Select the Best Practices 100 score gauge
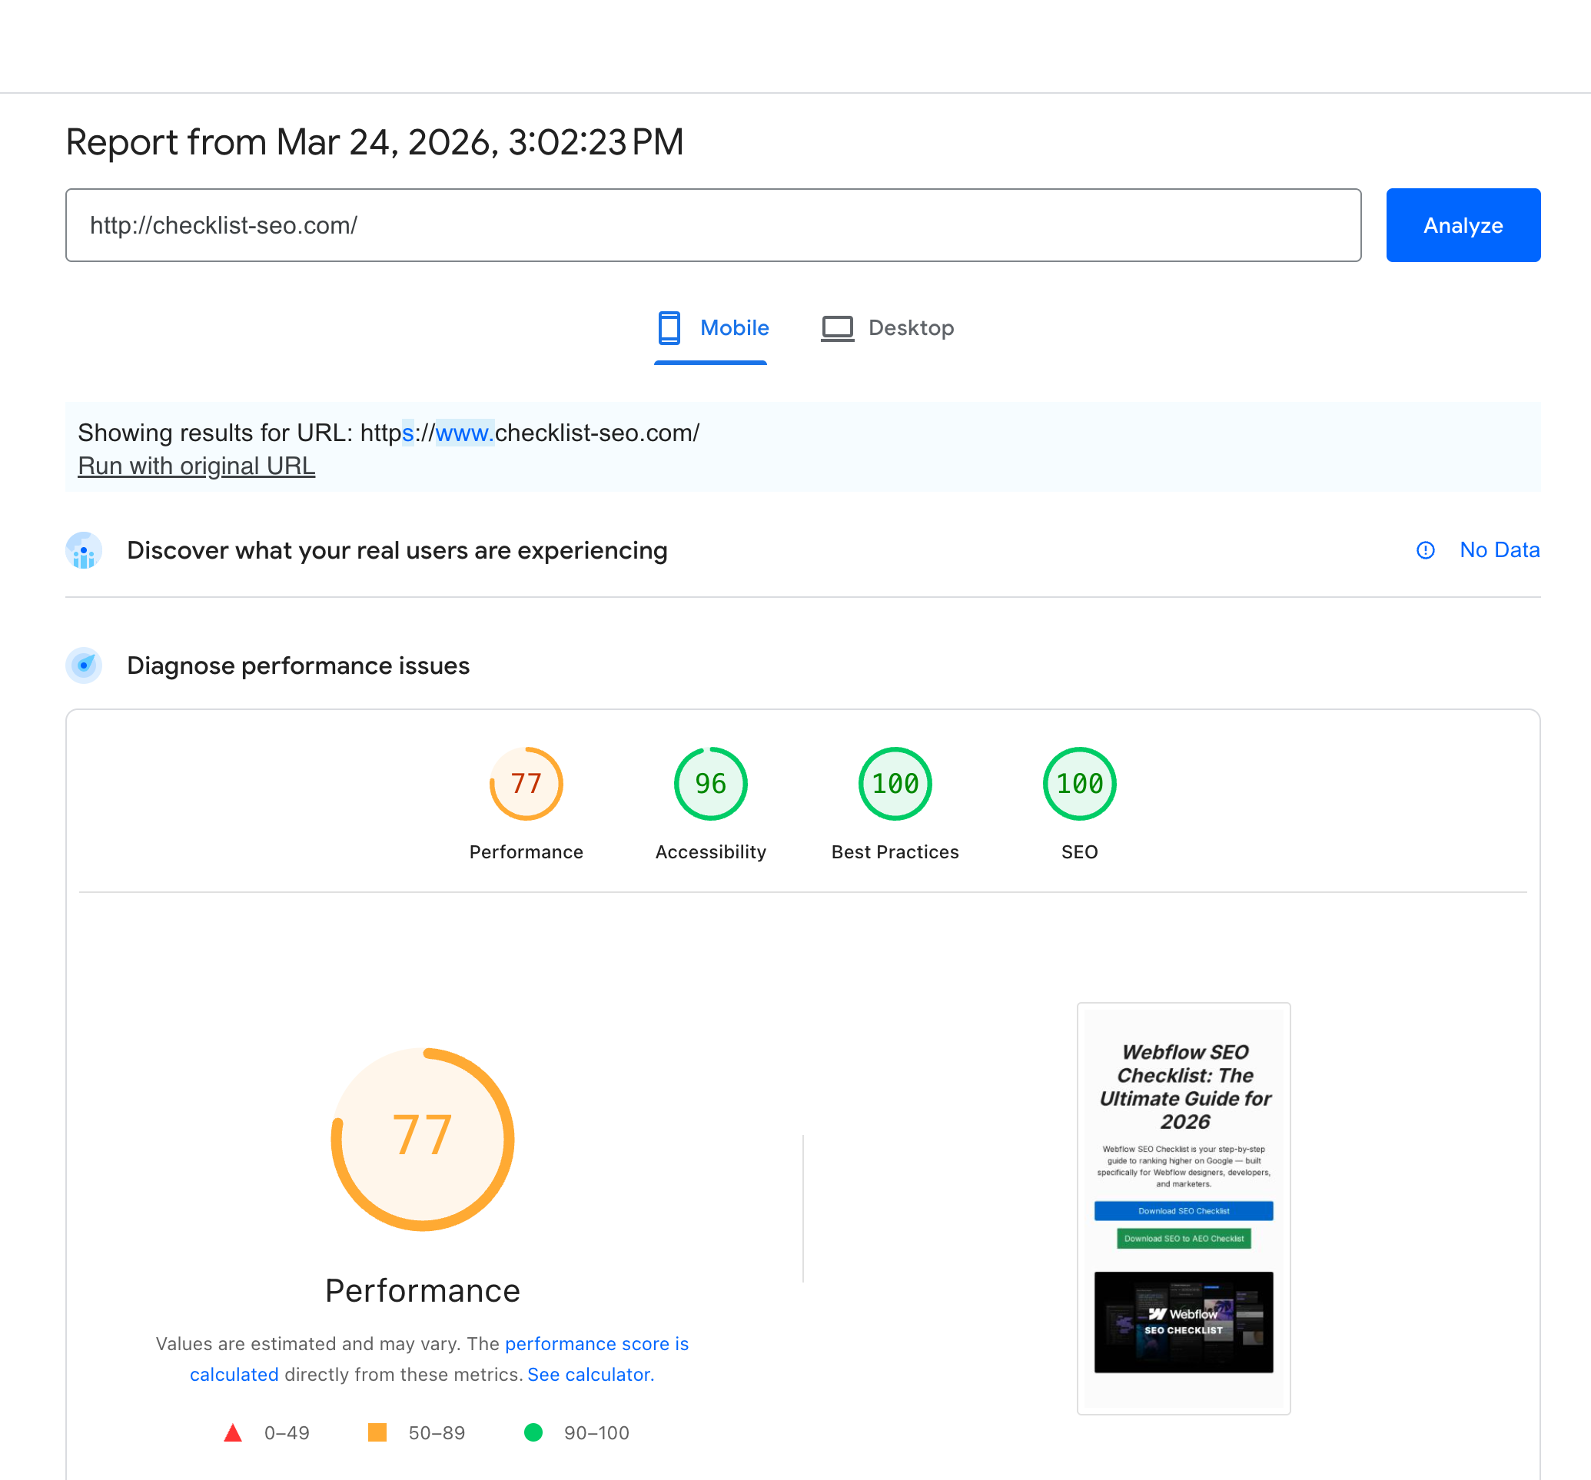Viewport: 1591px width, 1480px height. click(895, 784)
